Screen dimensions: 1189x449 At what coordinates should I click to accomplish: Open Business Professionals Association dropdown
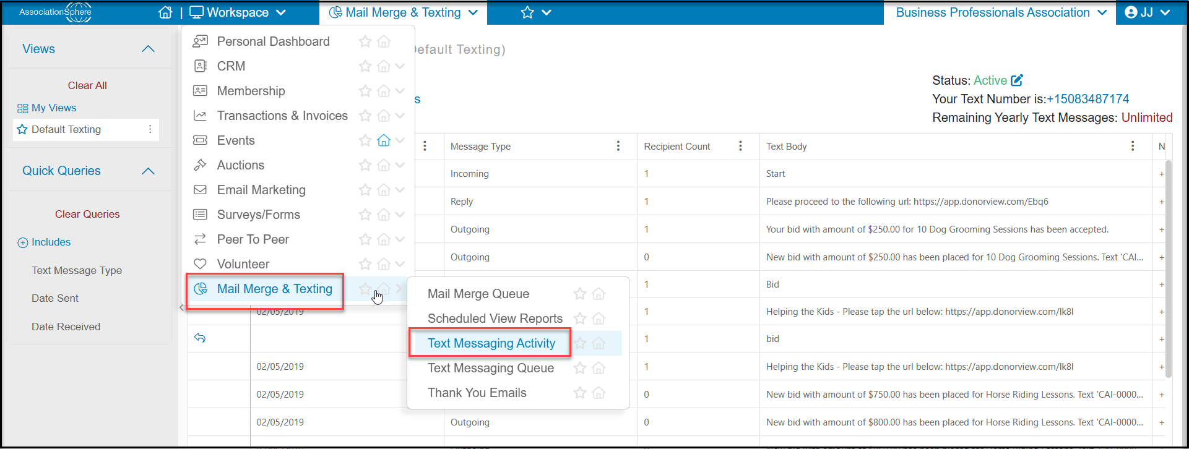[x=1001, y=12]
